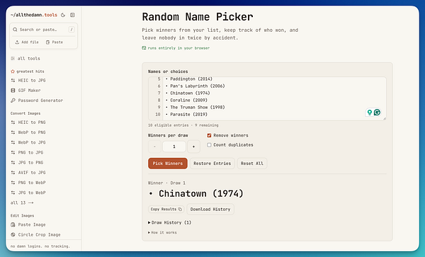This screenshot has width=425, height=257.
Task: Open the all 13 tools link
Action: [22, 202]
